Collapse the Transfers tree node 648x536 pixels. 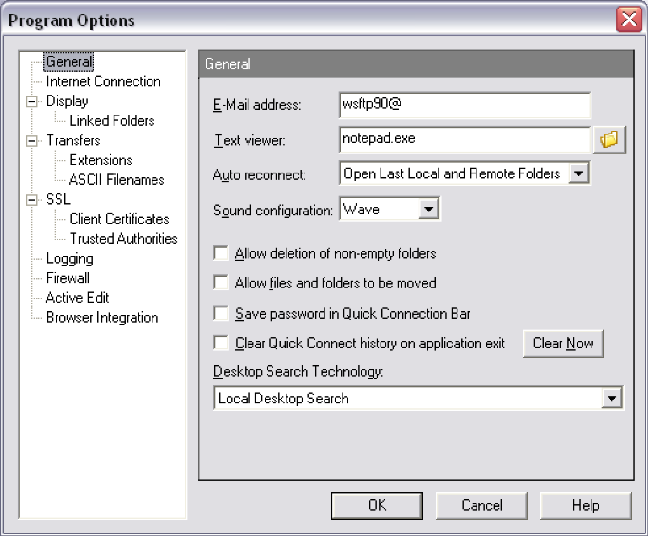tap(31, 140)
